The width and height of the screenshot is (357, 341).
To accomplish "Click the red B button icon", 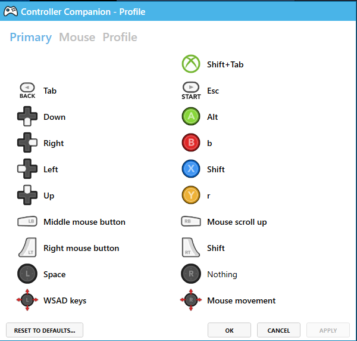I will pyautogui.click(x=191, y=143).
